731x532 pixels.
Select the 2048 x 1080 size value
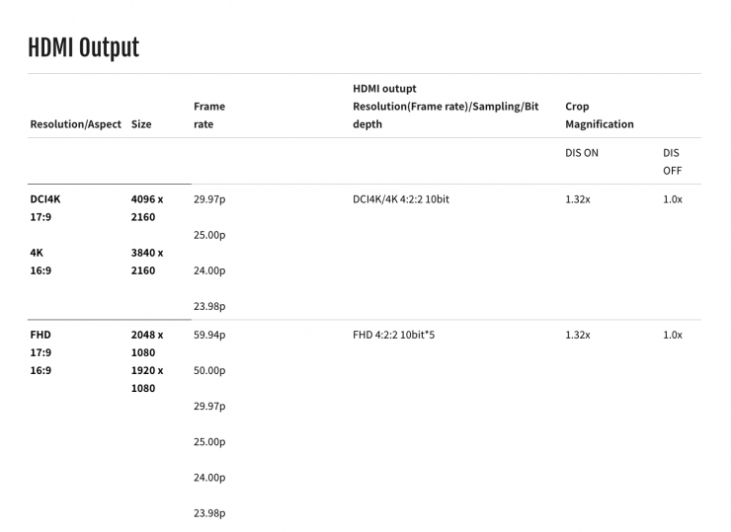pyautogui.click(x=147, y=342)
